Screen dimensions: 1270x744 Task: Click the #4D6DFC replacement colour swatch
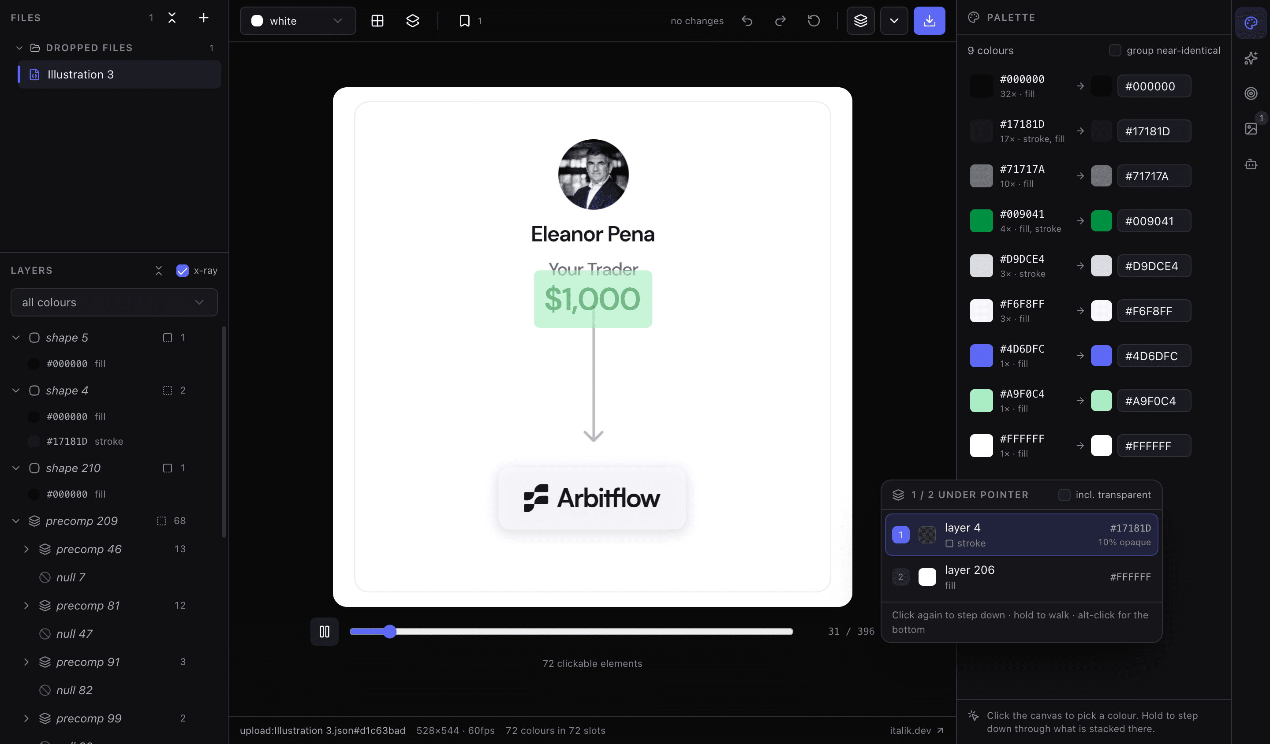[x=1101, y=356]
